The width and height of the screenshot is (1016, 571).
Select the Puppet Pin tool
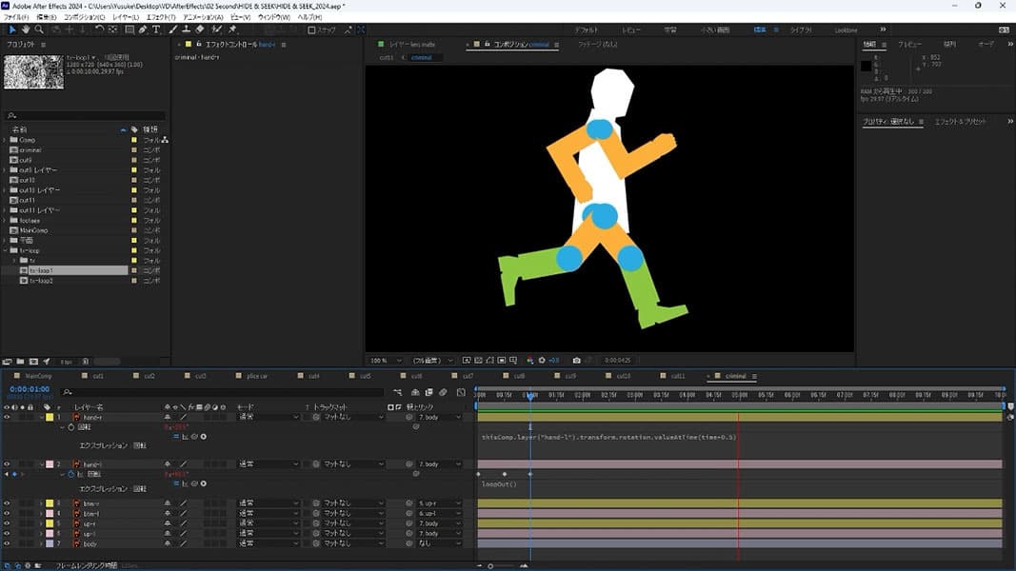(x=232, y=30)
